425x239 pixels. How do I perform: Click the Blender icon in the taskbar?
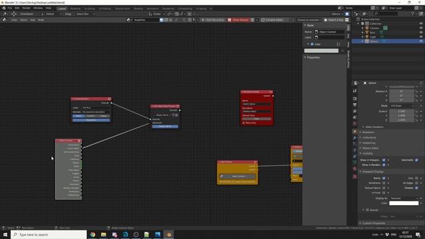point(169,234)
